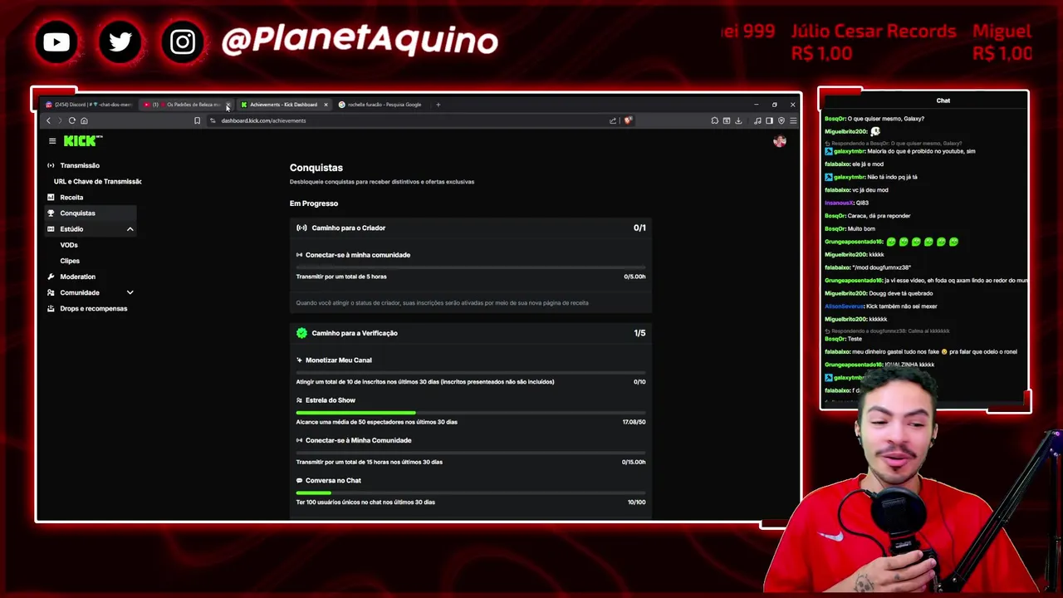
Task: Click the Estrela do Show progress bar
Action: [x=471, y=413]
